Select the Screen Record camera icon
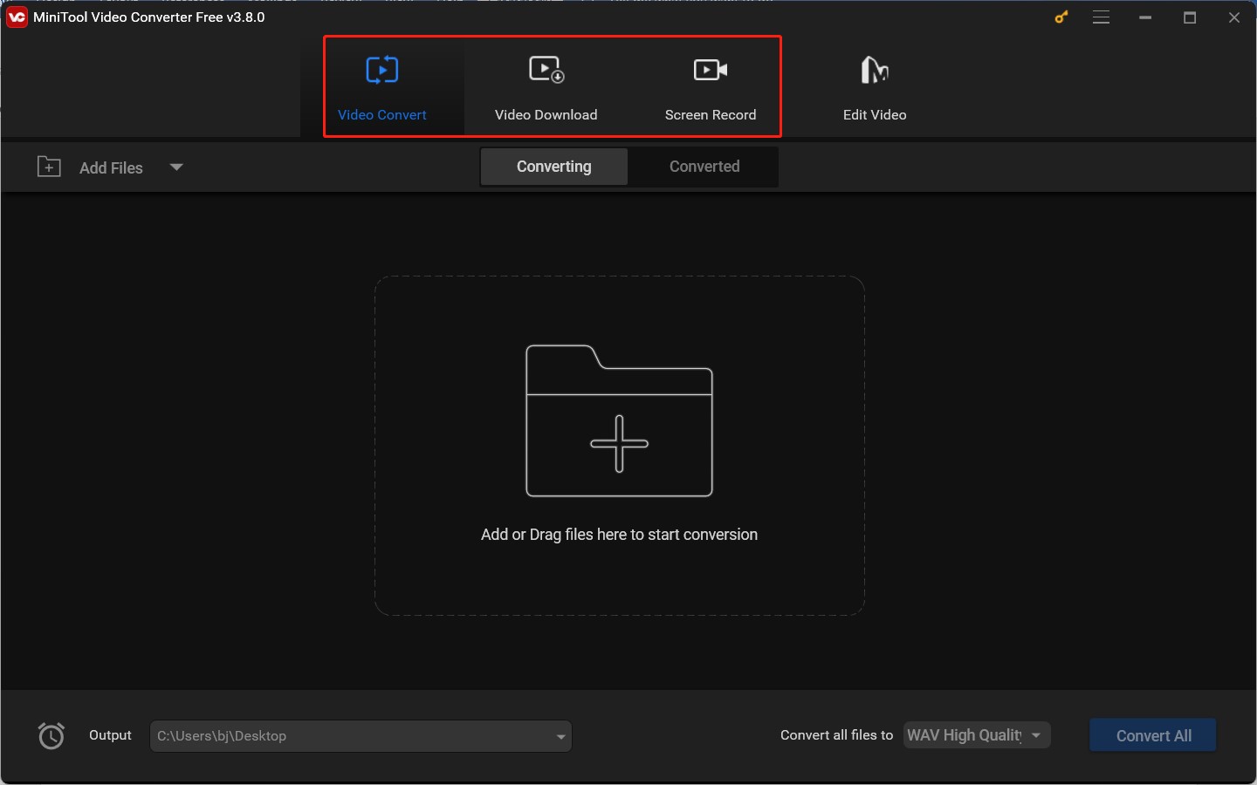The width and height of the screenshot is (1257, 785). [711, 70]
